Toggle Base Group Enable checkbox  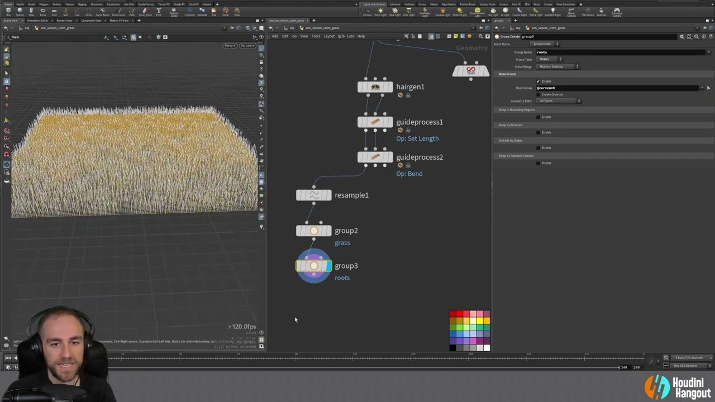pyautogui.click(x=538, y=81)
